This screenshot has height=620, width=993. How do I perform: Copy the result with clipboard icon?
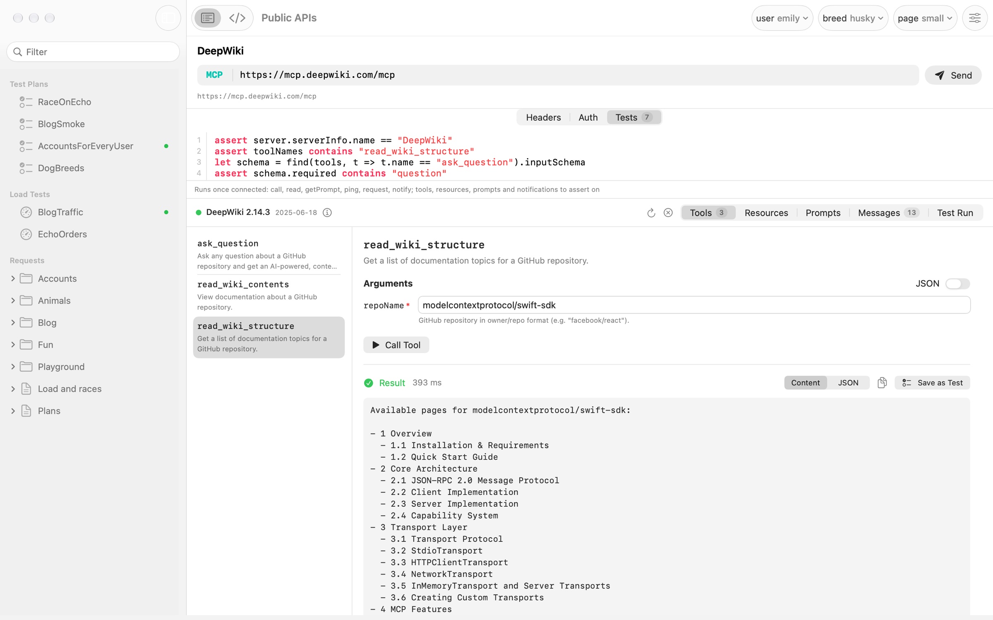point(882,383)
